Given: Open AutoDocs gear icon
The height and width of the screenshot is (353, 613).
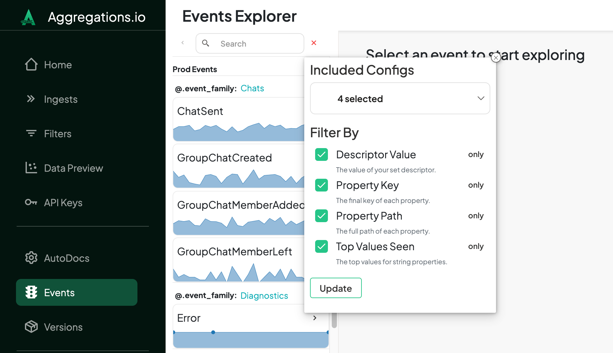Looking at the screenshot, I should pos(31,258).
